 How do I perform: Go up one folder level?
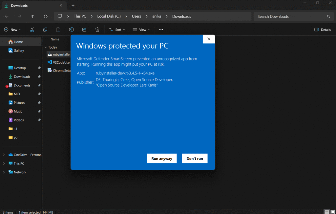(32, 16)
